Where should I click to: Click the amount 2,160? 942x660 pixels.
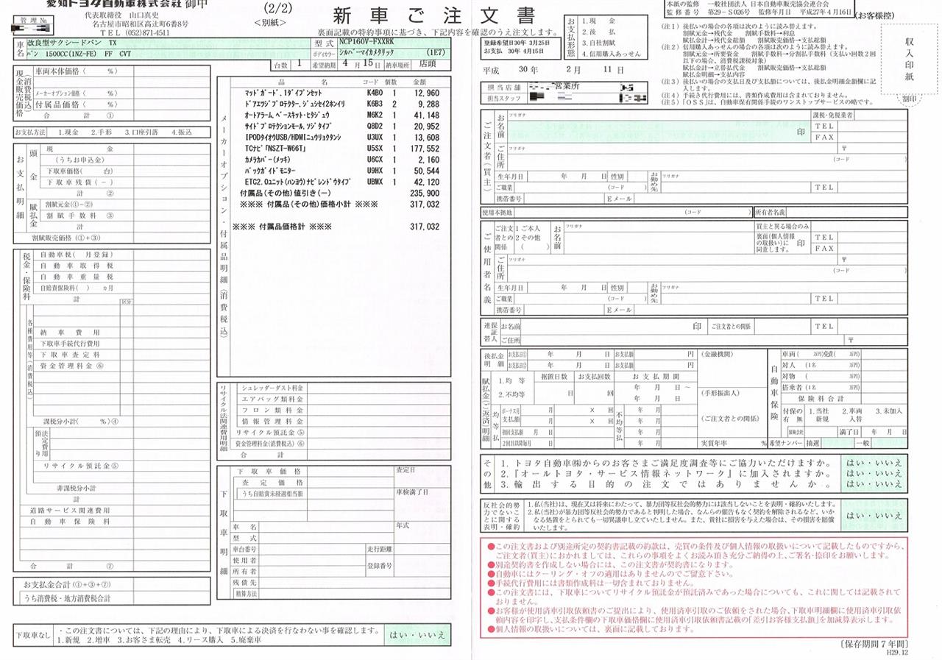428,160
